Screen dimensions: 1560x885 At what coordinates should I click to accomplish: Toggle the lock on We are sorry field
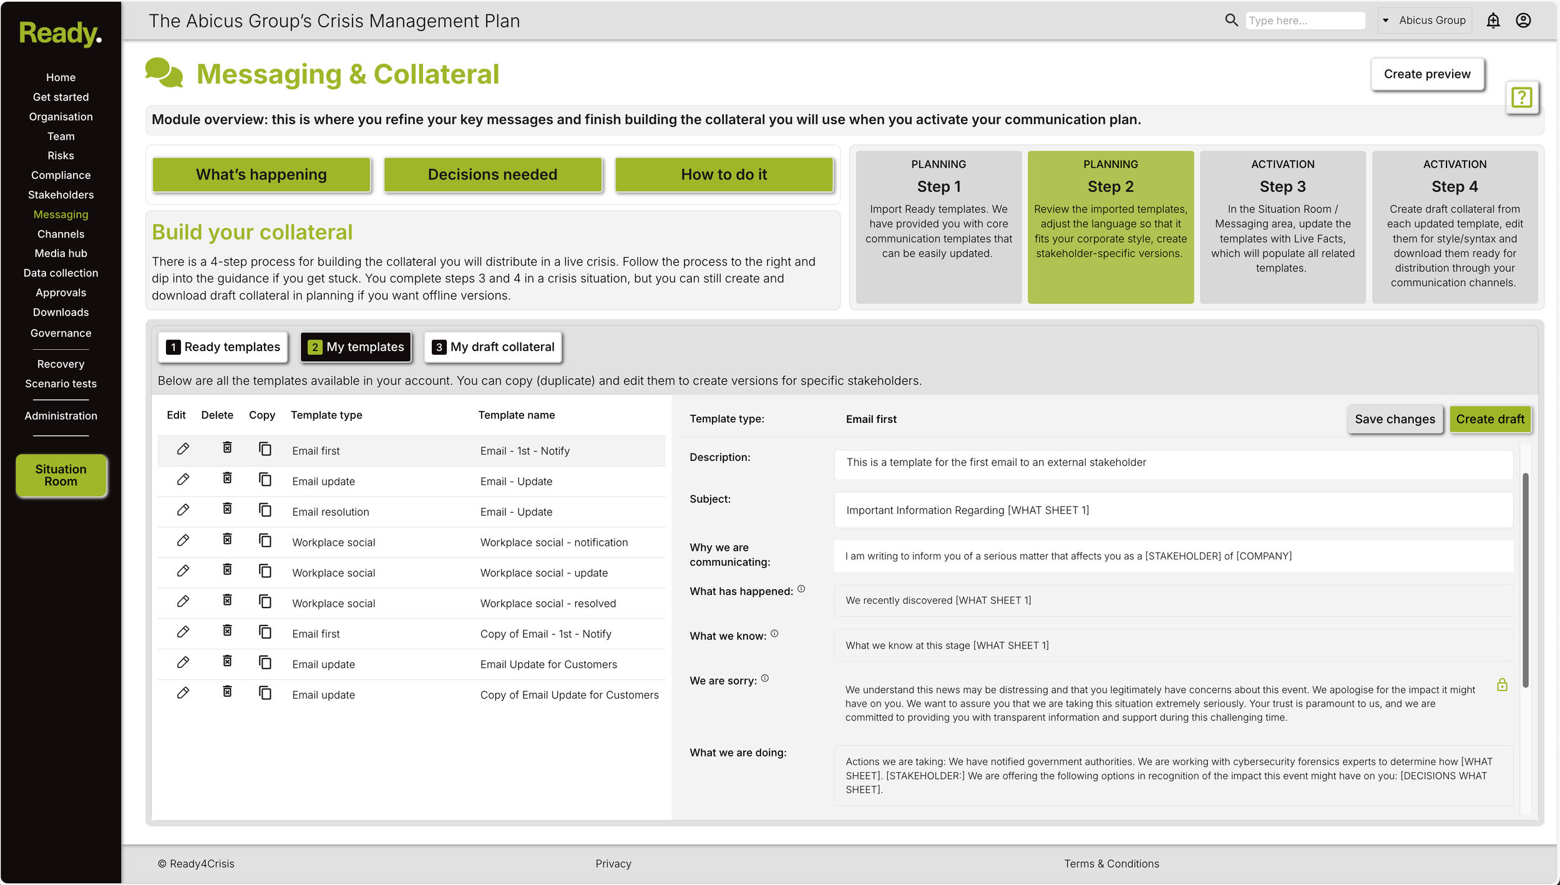click(1502, 685)
